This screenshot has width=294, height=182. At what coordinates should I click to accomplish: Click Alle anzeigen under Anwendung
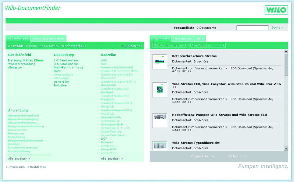click(x=19, y=158)
